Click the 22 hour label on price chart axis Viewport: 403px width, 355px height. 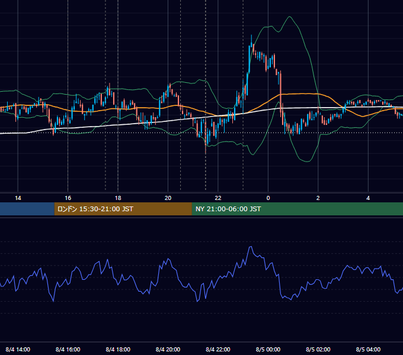tap(218, 198)
